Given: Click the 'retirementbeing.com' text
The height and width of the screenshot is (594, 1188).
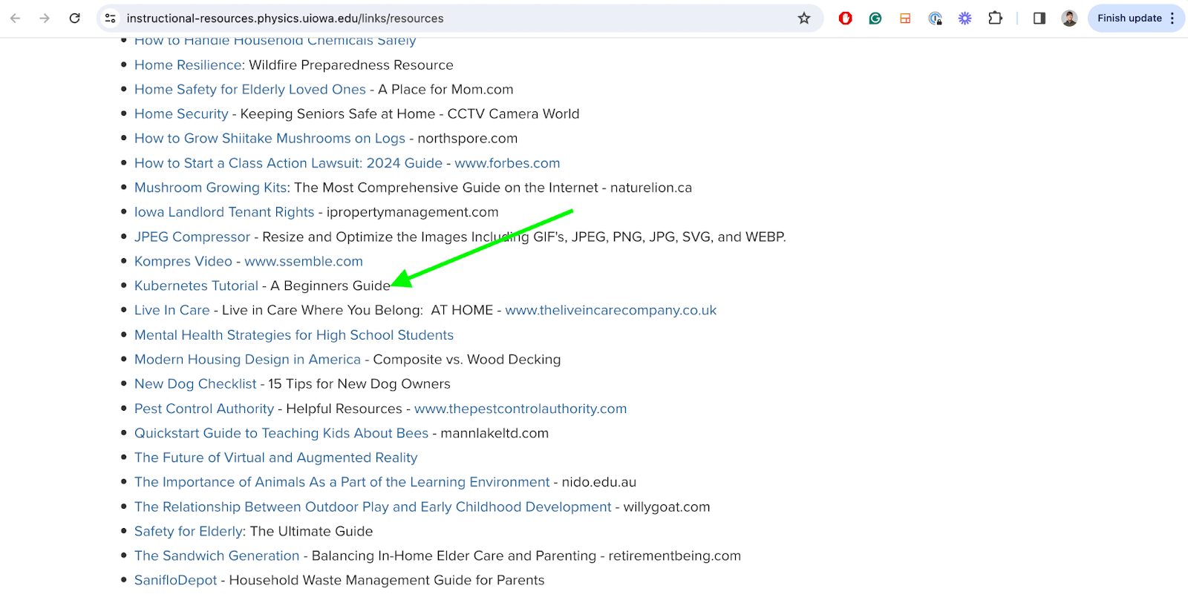Looking at the screenshot, I should pyautogui.click(x=675, y=556).
